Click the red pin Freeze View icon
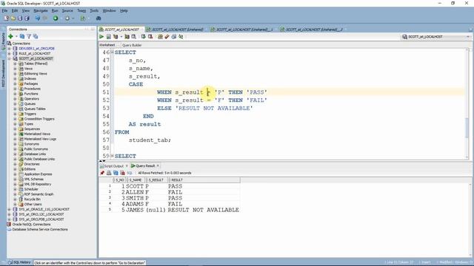 (102, 173)
